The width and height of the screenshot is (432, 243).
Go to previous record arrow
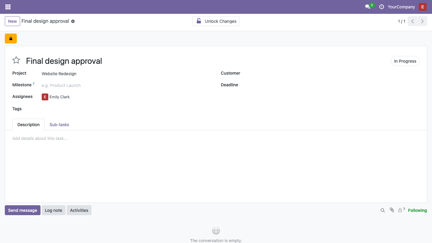pos(412,21)
